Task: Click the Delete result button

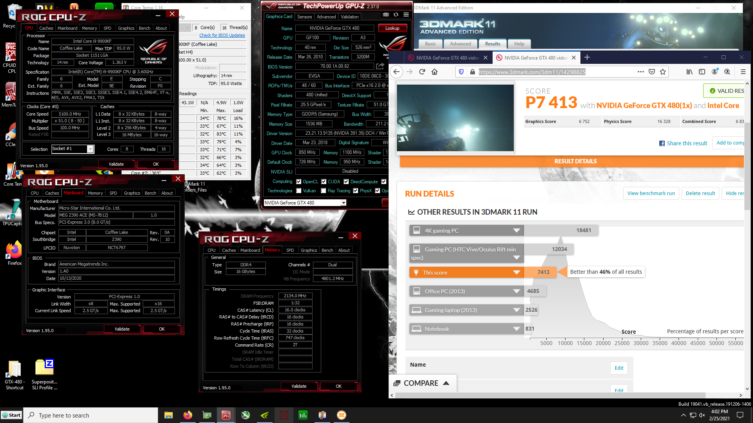Action: 700,193
